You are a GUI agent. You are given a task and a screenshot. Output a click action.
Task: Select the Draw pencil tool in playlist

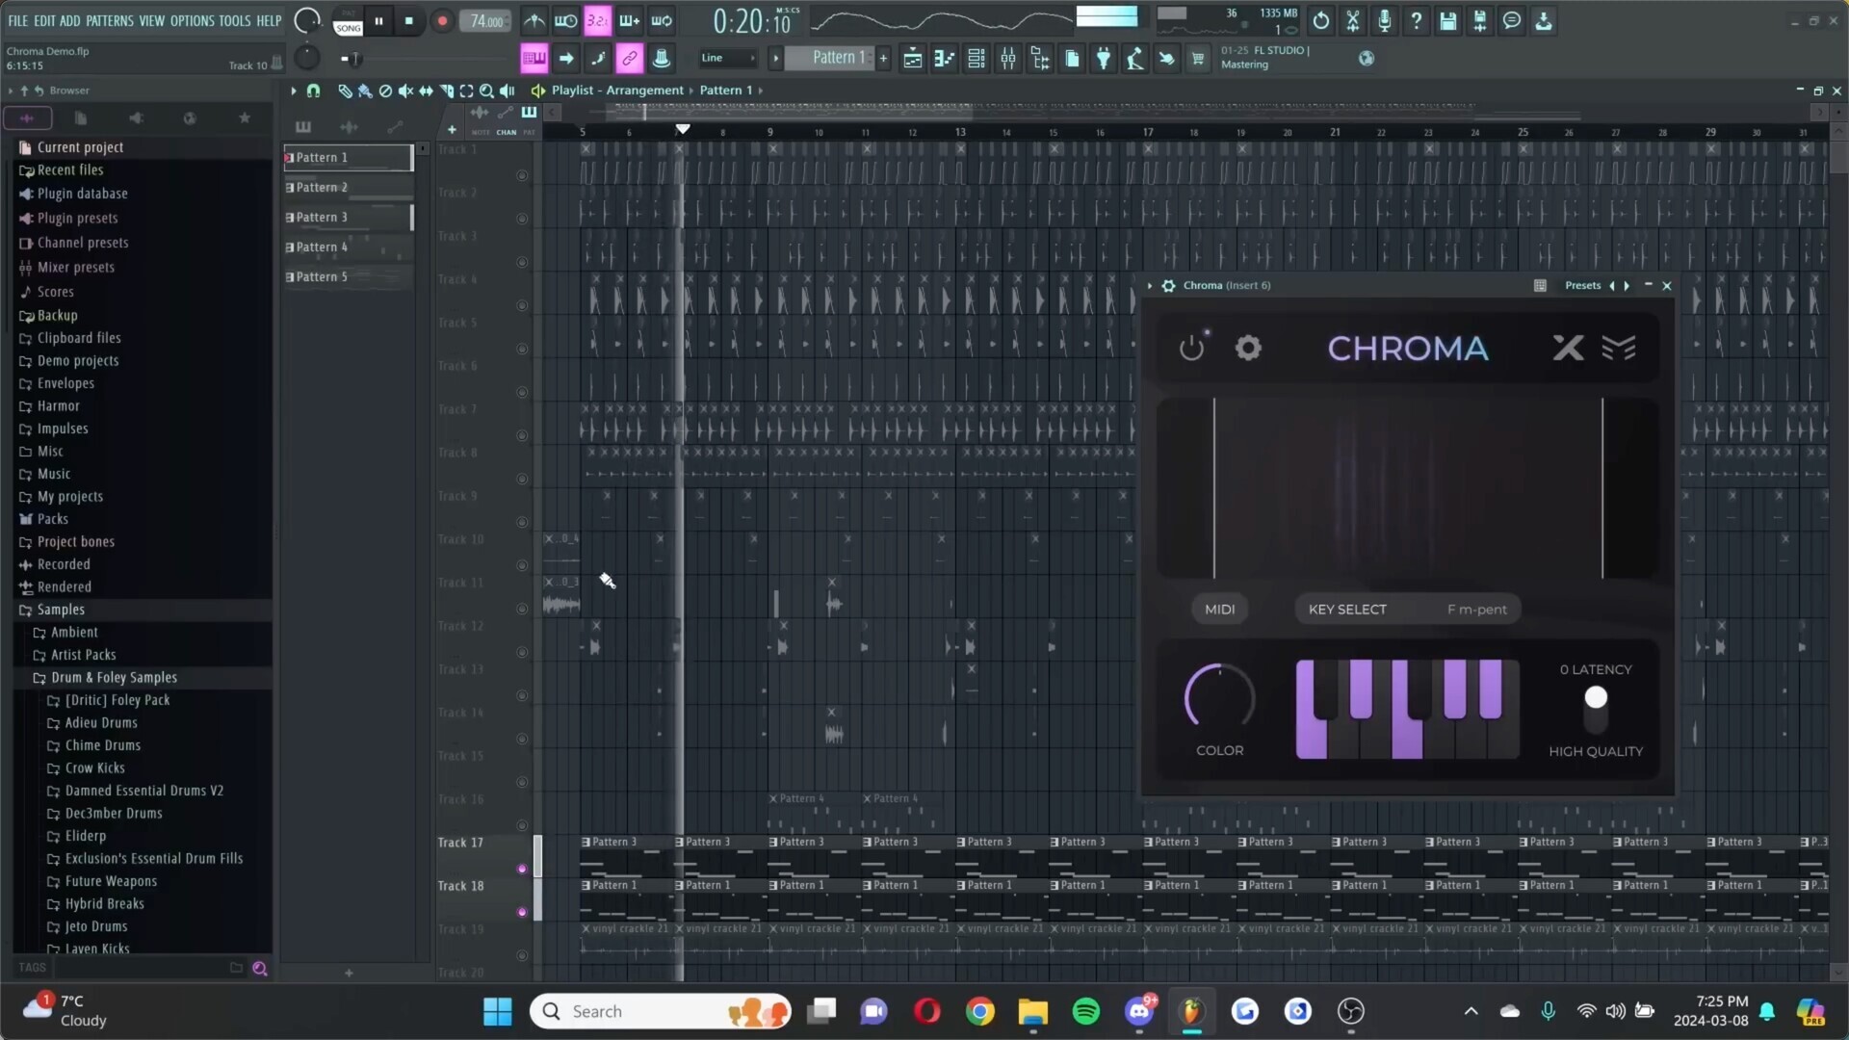345,91
